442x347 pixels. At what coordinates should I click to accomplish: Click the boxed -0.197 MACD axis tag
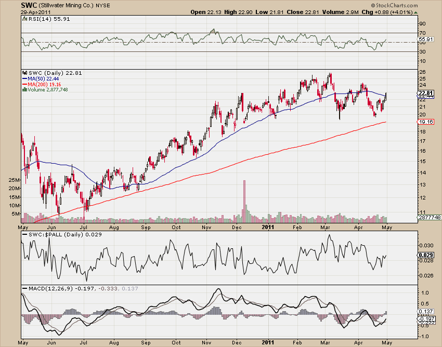click(x=426, y=319)
